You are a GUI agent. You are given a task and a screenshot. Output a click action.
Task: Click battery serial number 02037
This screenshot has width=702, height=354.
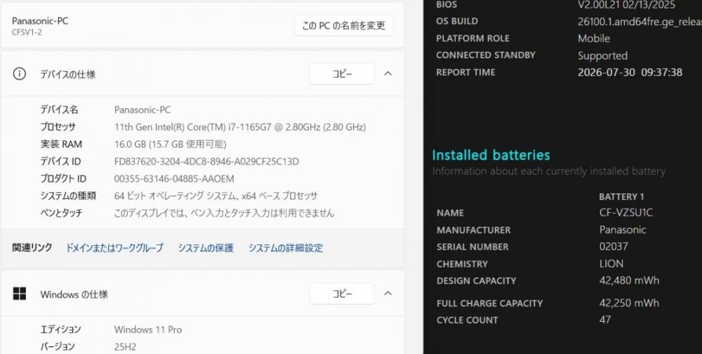pos(614,247)
